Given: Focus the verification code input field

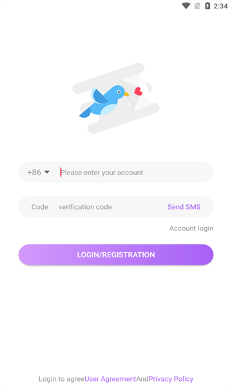Looking at the screenshot, I should [x=110, y=207].
